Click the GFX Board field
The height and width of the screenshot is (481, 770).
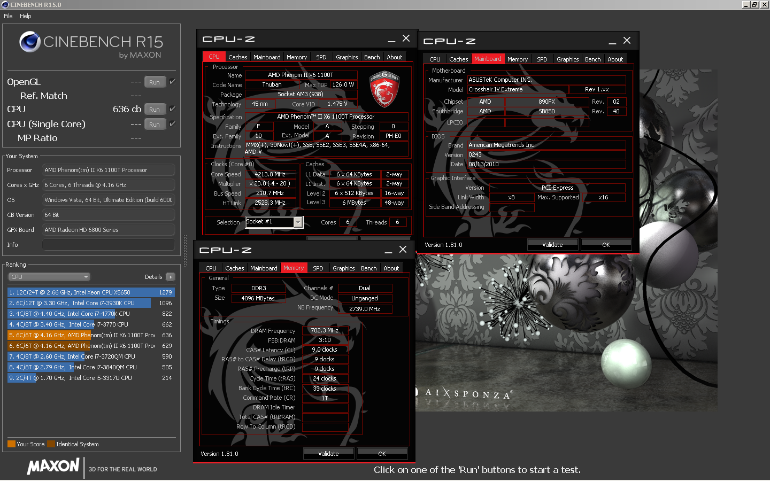point(109,230)
